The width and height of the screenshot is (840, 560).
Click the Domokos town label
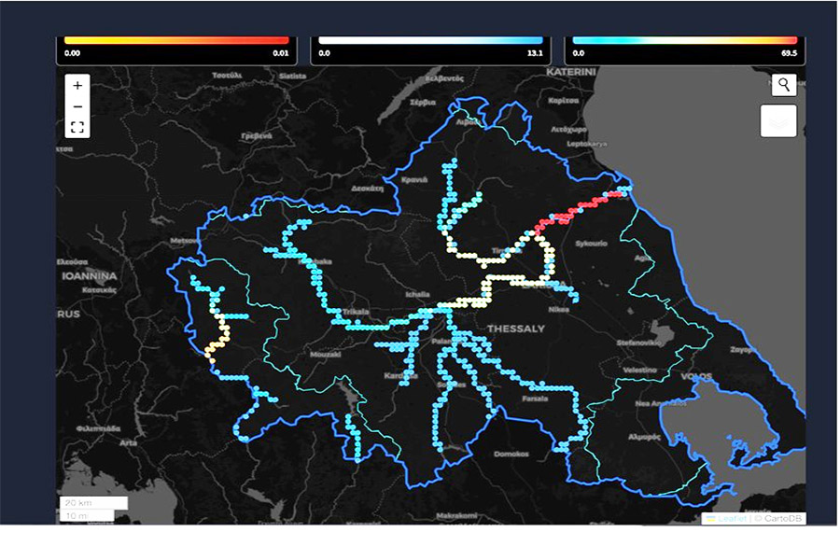[x=511, y=455]
